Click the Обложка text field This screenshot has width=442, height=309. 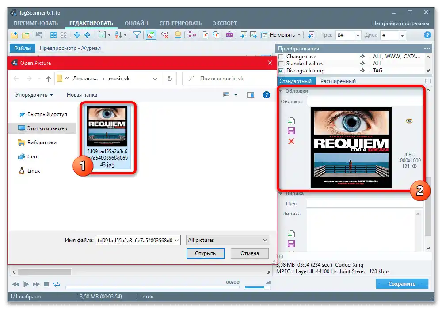pyautogui.click(x=364, y=102)
